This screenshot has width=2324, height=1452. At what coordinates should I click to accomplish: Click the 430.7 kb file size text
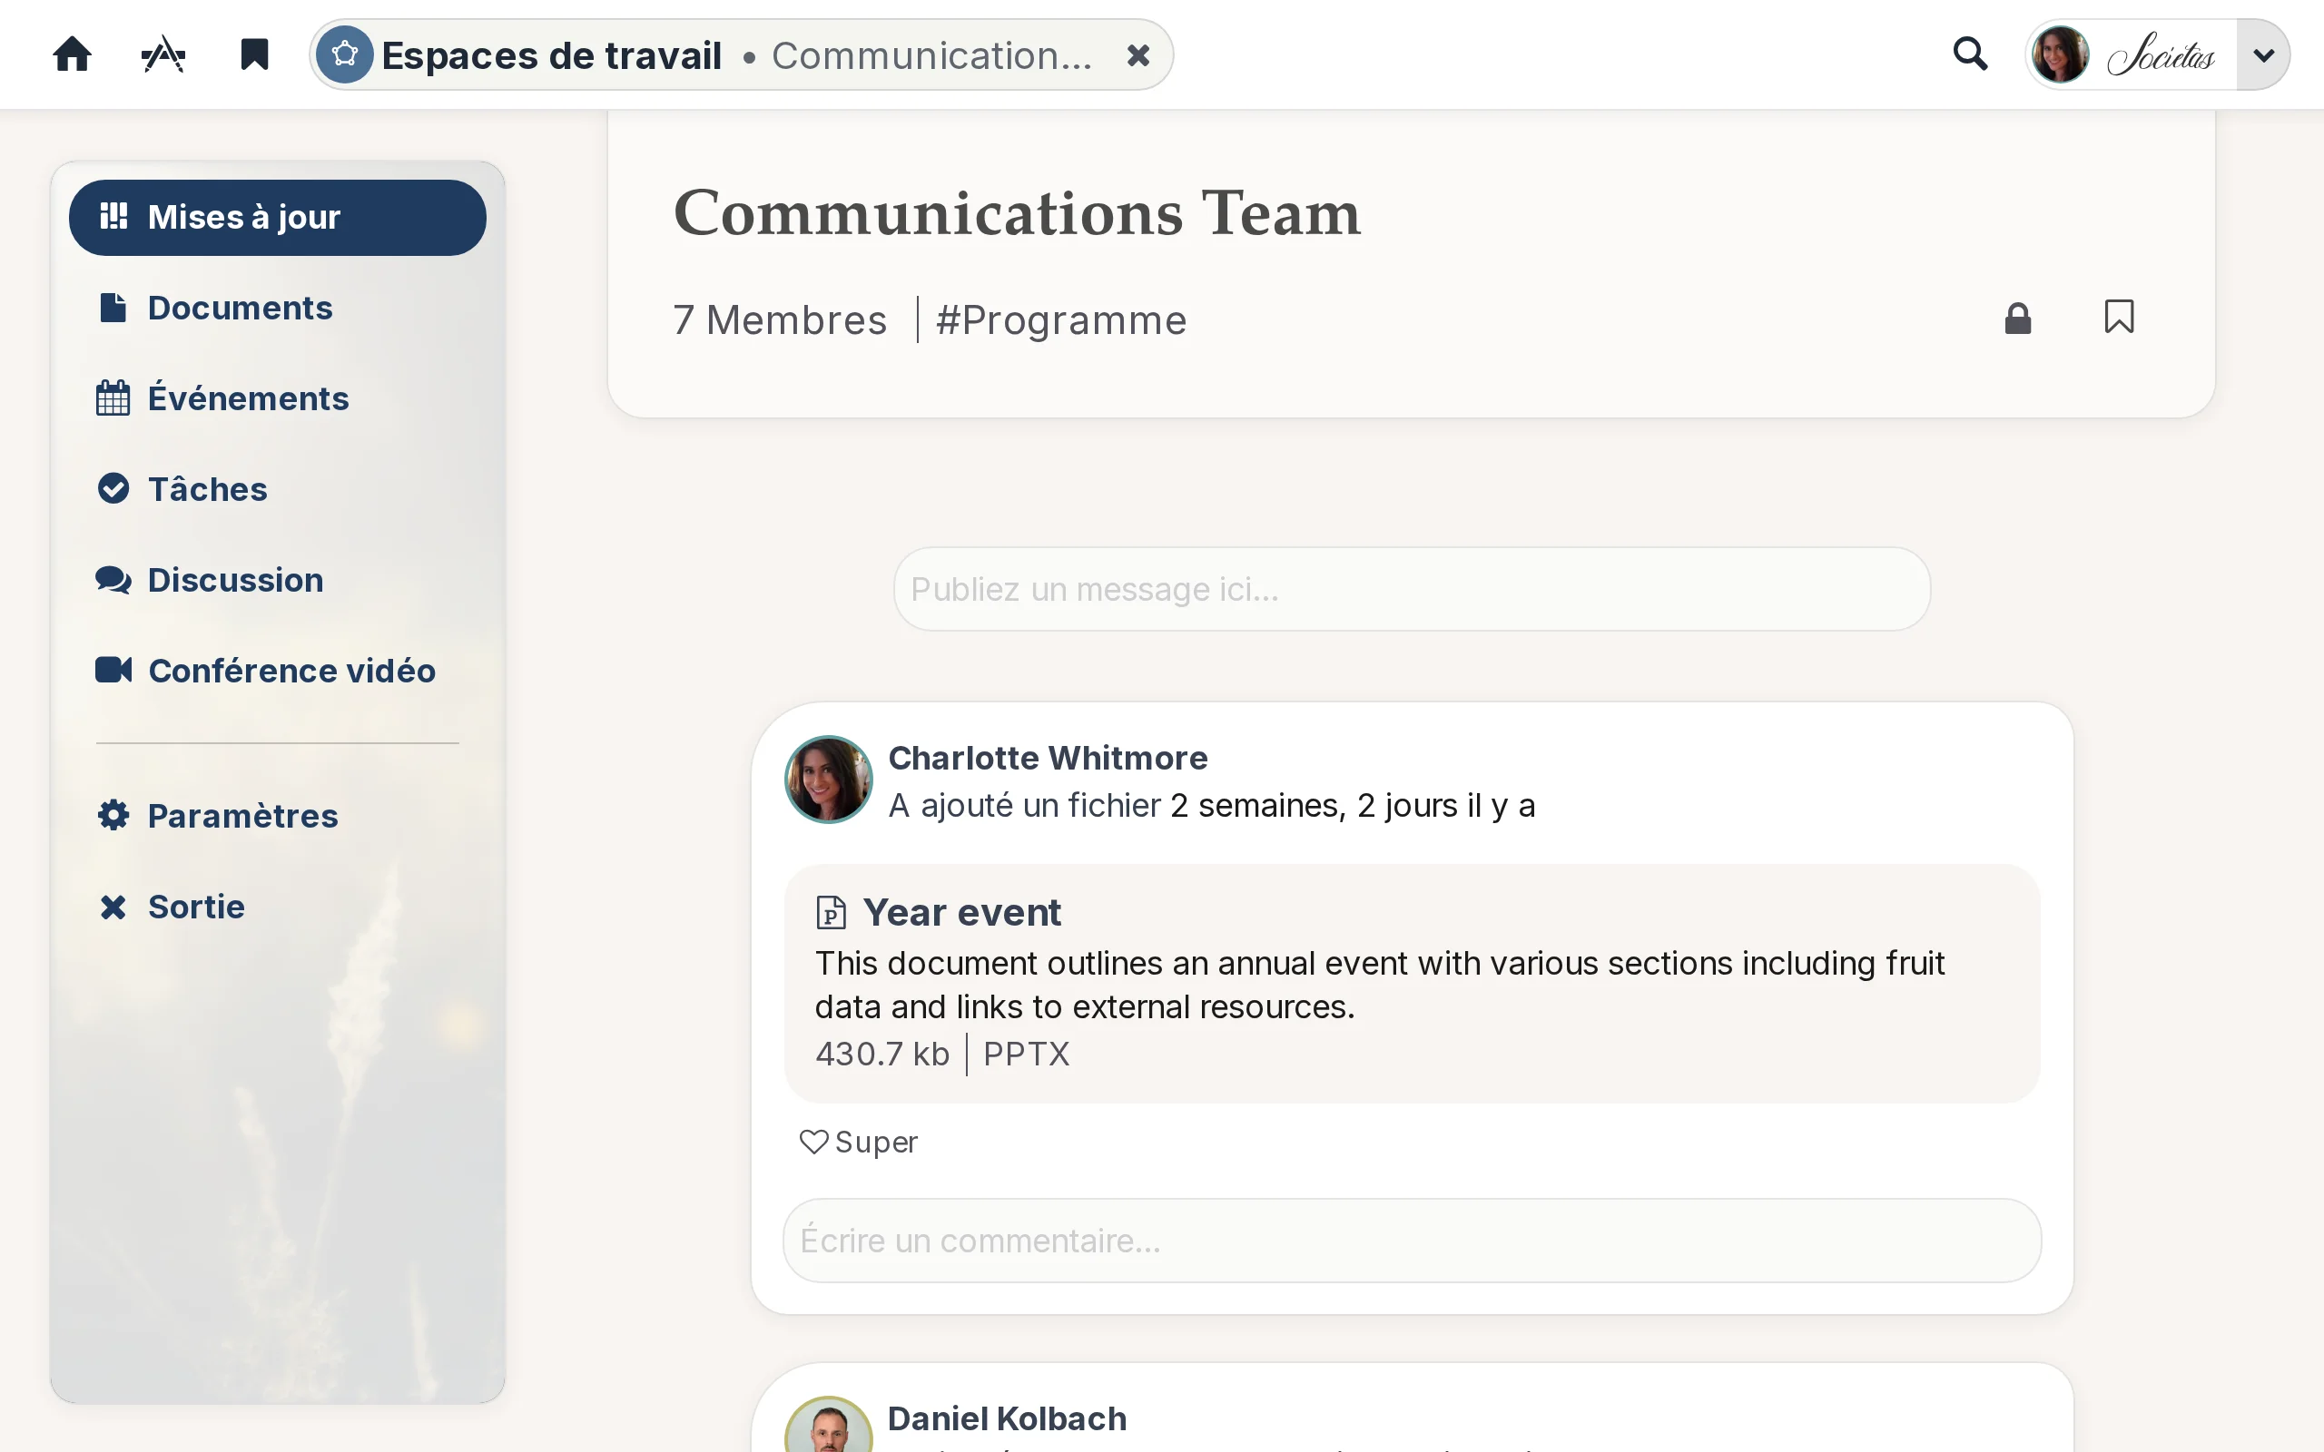[881, 1055]
